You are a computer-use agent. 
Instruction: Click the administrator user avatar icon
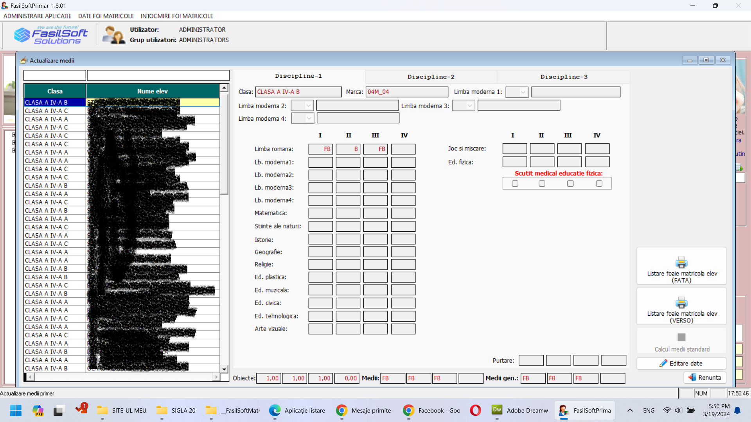pyautogui.click(x=113, y=35)
